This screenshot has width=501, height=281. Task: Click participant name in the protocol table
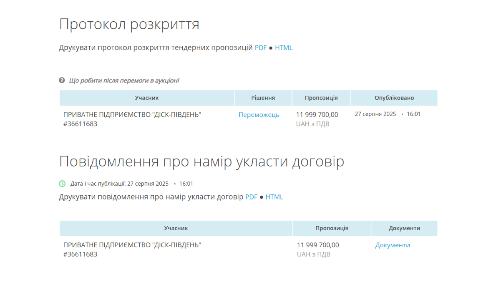point(132,114)
